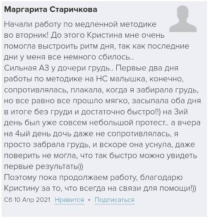Viewport: 209px width, 218px height.
Task: Click the gray user avatar placeholder
Action: pyautogui.click(x=183, y=19)
